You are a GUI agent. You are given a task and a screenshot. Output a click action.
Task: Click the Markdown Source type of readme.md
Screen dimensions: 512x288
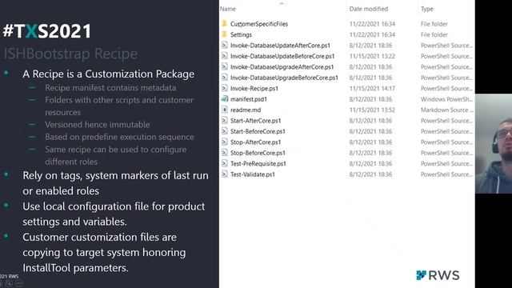tap(446, 110)
